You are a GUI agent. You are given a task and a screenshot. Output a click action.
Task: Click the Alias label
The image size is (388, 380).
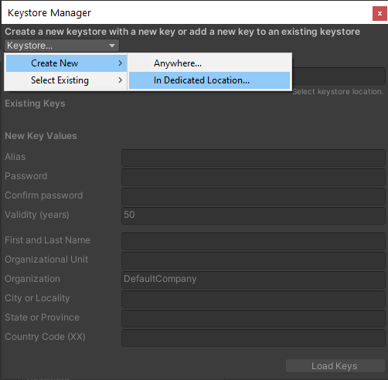coord(15,157)
